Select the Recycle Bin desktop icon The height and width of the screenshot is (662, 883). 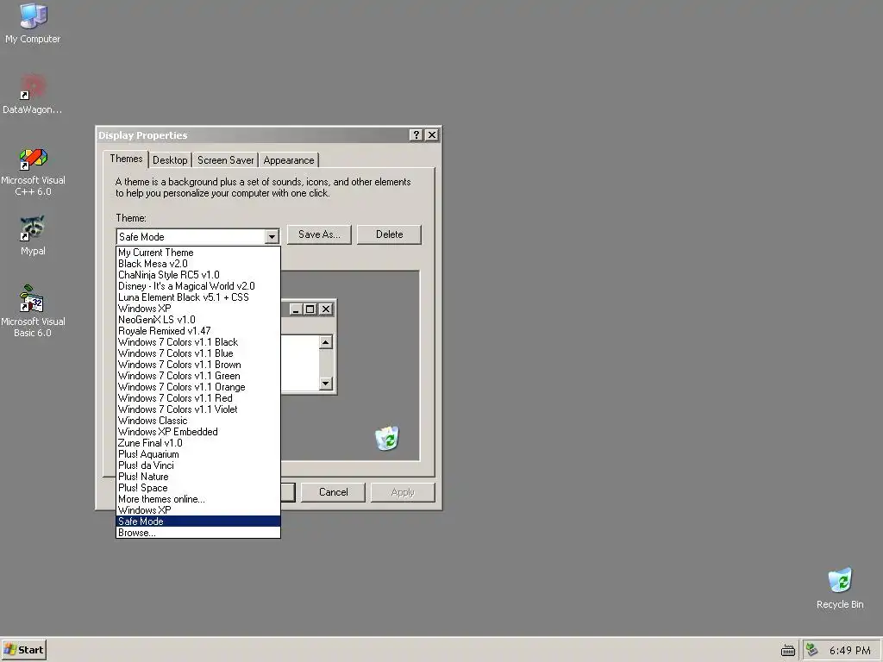point(840,588)
